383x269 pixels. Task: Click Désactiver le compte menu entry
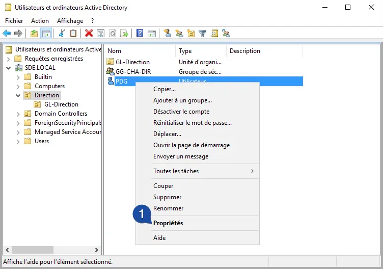[x=181, y=112]
